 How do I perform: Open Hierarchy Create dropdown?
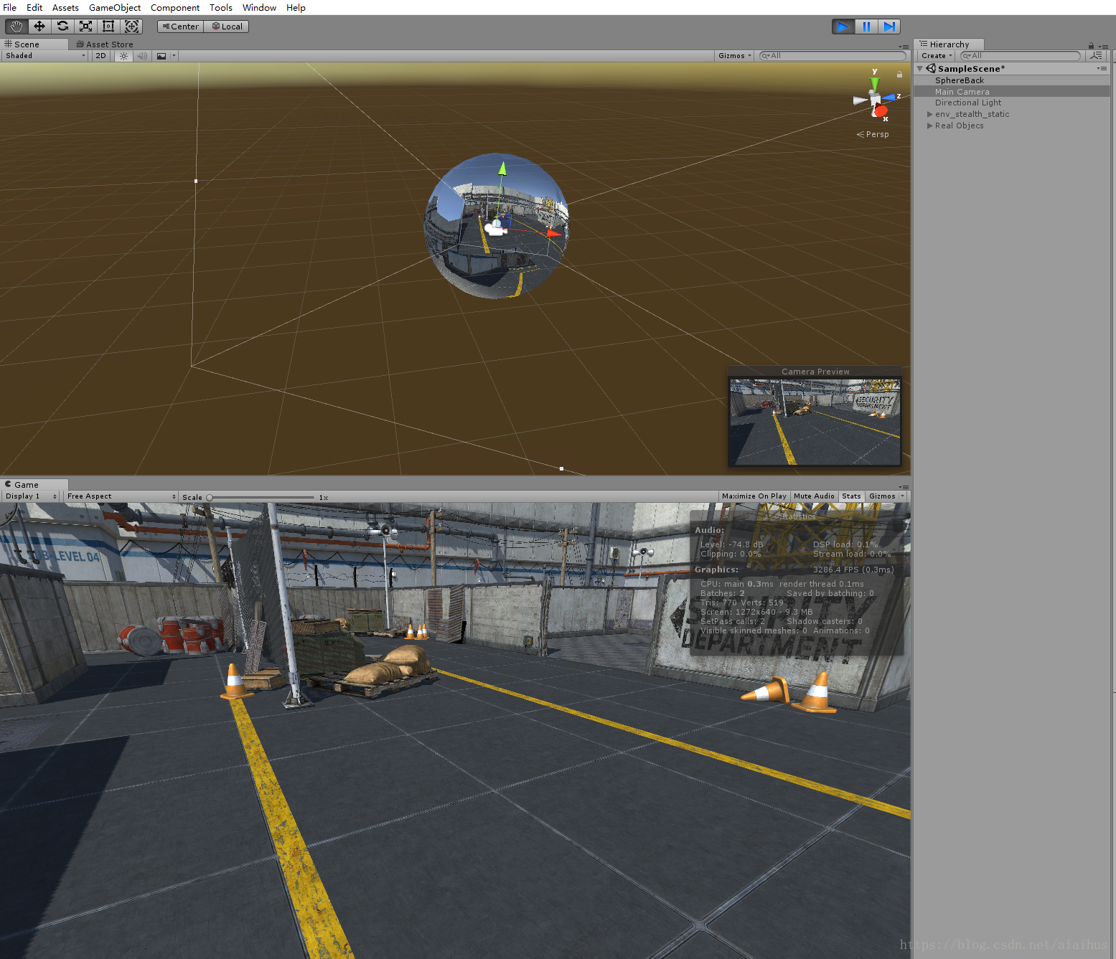click(937, 56)
